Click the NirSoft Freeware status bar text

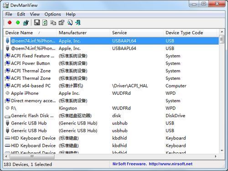130,164
